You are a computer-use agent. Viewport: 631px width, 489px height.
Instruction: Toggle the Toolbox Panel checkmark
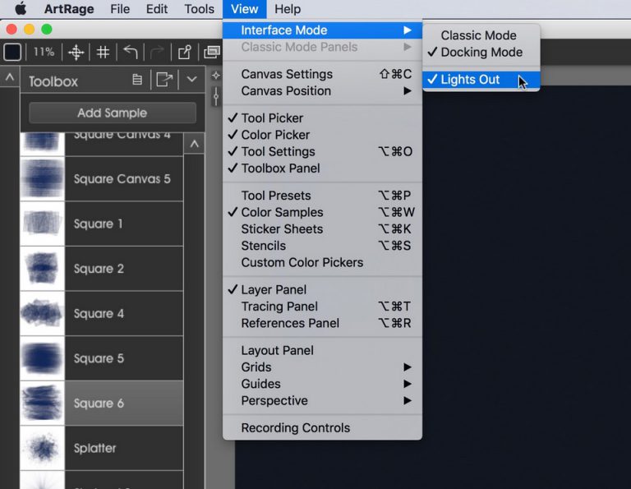(322, 168)
